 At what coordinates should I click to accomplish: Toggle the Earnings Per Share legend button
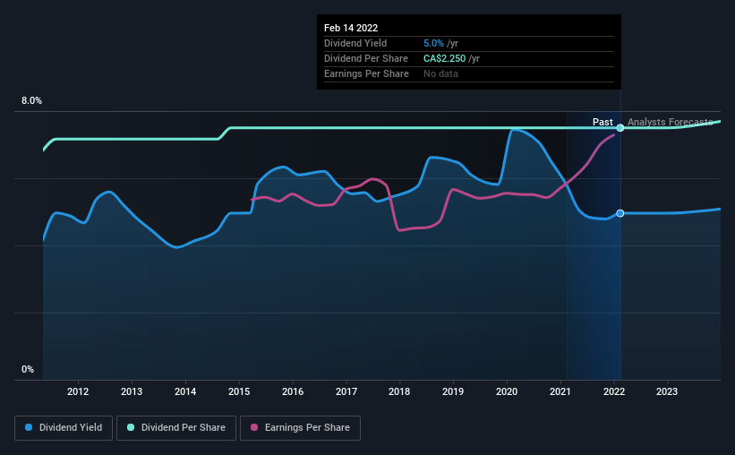point(301,428)
